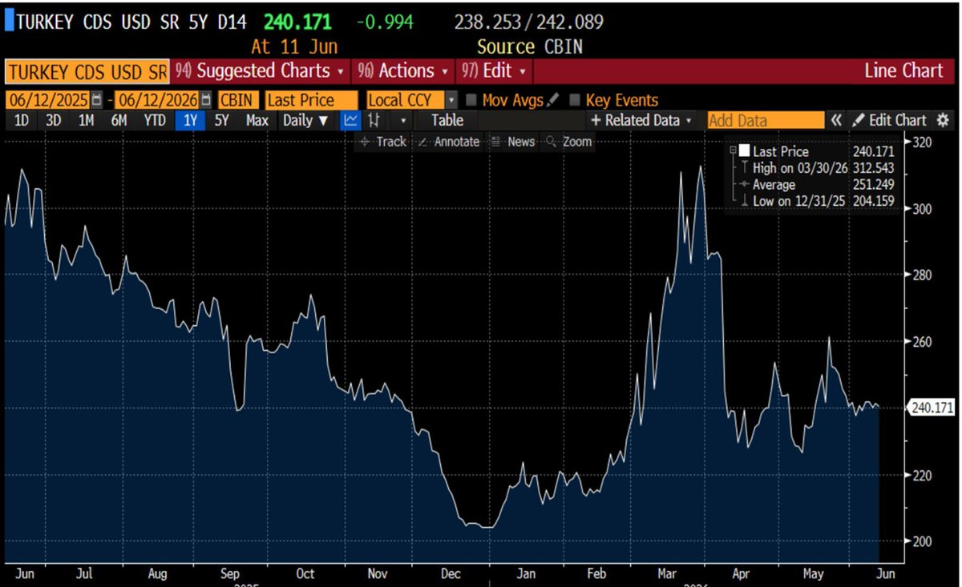Toggle Last Price legend checkbox
Screen dimensions: 962x587
(x=744, y=151)
